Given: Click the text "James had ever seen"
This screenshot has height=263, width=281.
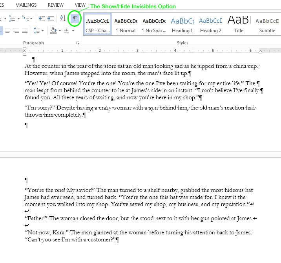Looking at the screenshot, I should point(50,197).
